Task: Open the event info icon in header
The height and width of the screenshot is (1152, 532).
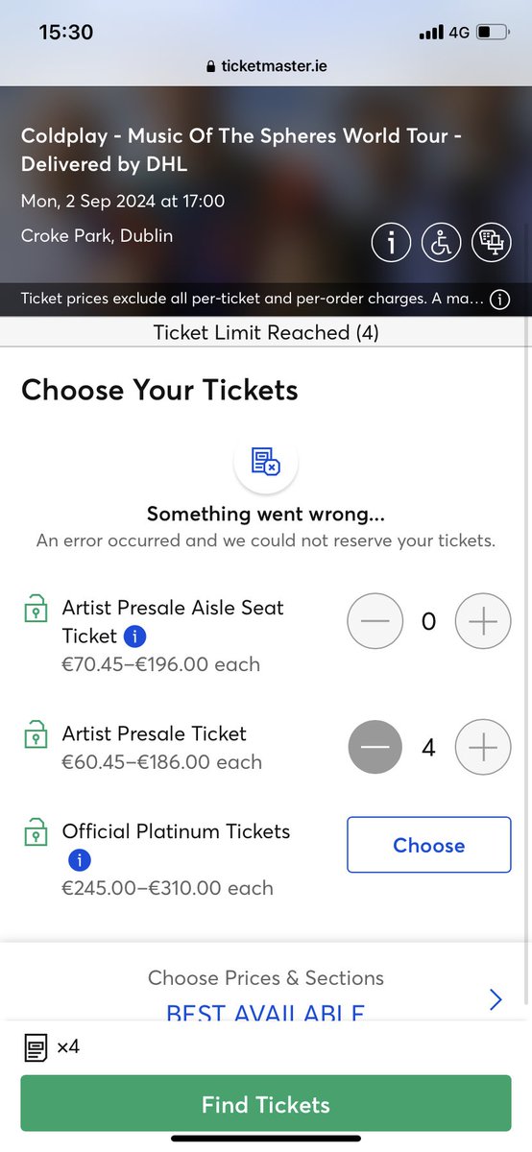Action: pyautogui.click(x=391, y=243)
